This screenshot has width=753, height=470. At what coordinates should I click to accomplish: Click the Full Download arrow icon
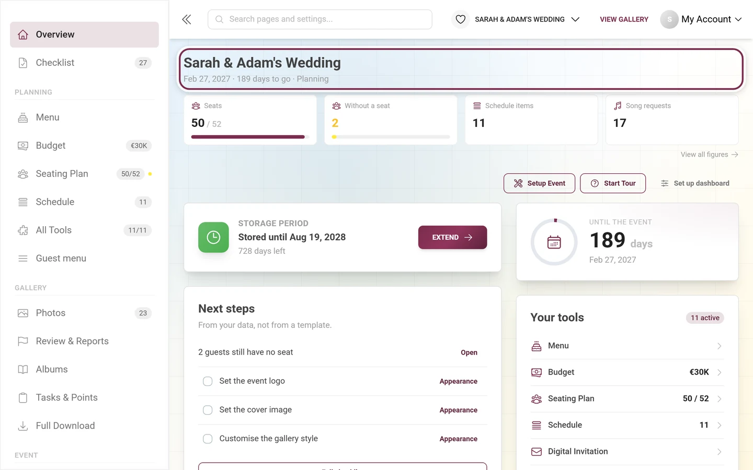[23, 426]
